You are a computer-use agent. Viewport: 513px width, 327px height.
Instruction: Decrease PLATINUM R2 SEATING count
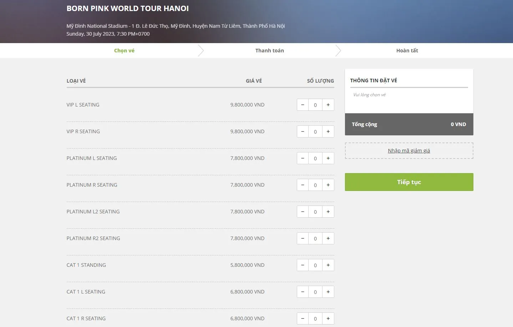303,238
